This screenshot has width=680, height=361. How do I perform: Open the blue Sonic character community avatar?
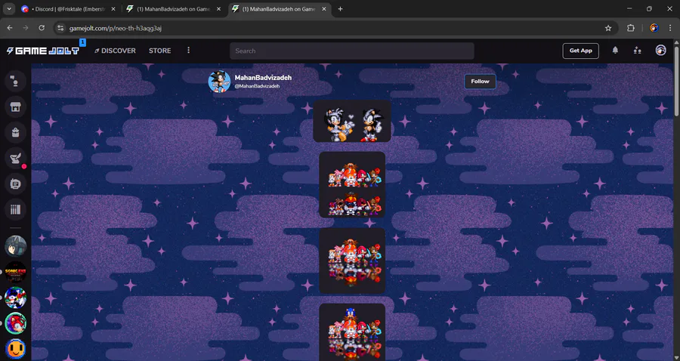point(16,298)
